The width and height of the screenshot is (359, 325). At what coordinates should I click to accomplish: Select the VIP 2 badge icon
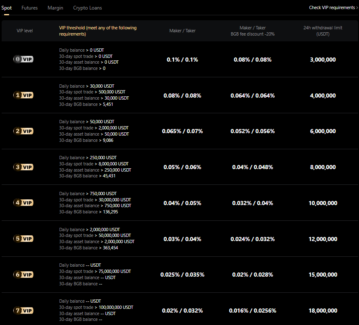(x=23, y=131)
